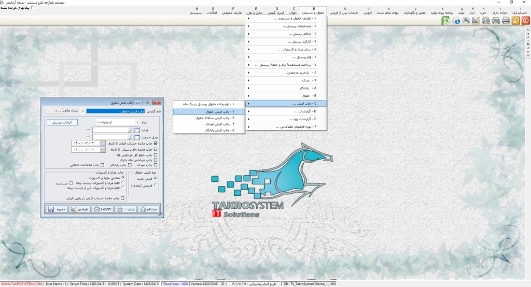Screen dimensions: 531x287
Task: Enable چاپ پایانکار checkbox
Action: [x=130, y=165]
